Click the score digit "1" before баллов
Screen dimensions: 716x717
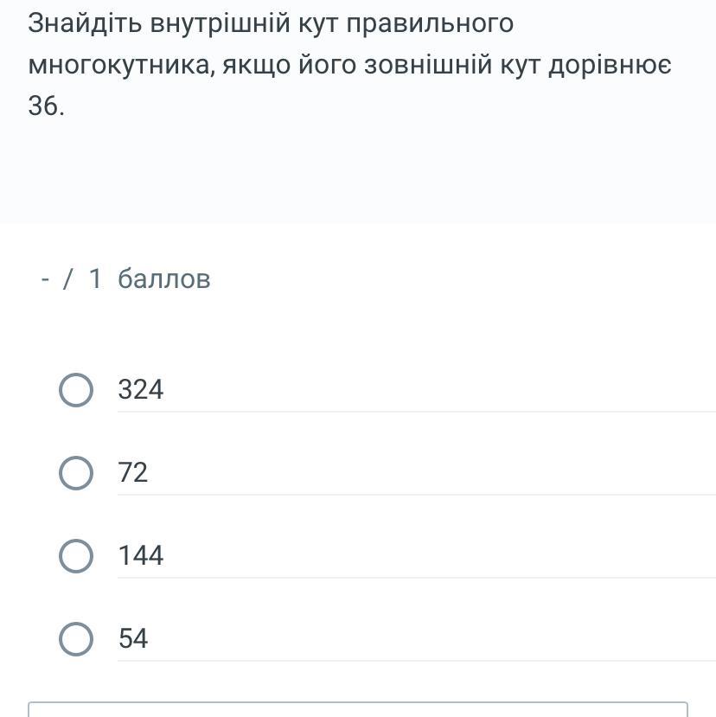96,279
